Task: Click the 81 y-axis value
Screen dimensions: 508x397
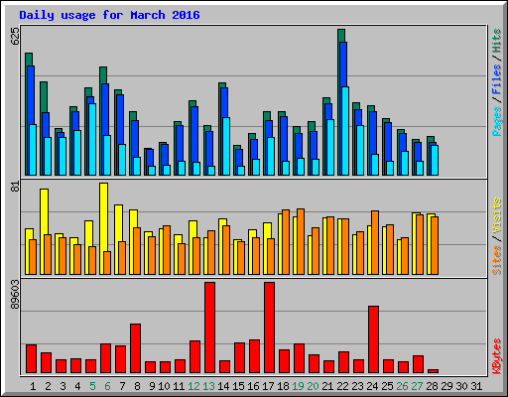Action: 15,187
